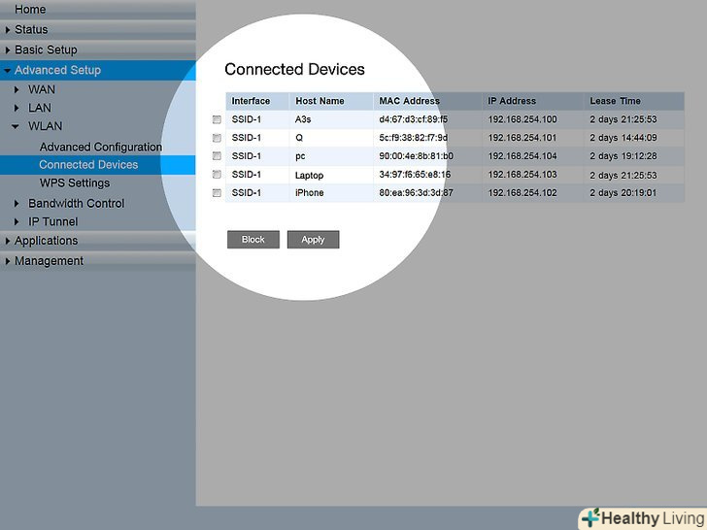Click the MAC Address column header
This screenshot has width=707, height=530.
410,101
